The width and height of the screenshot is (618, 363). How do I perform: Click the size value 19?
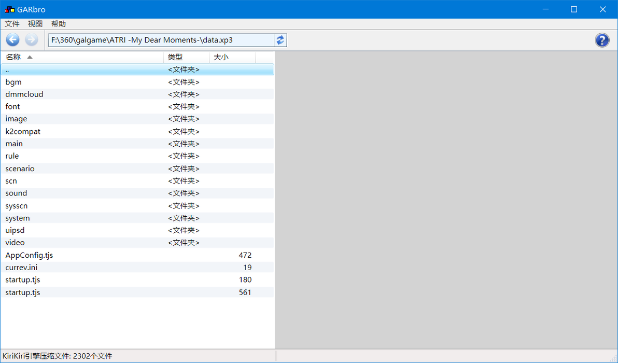247,267
